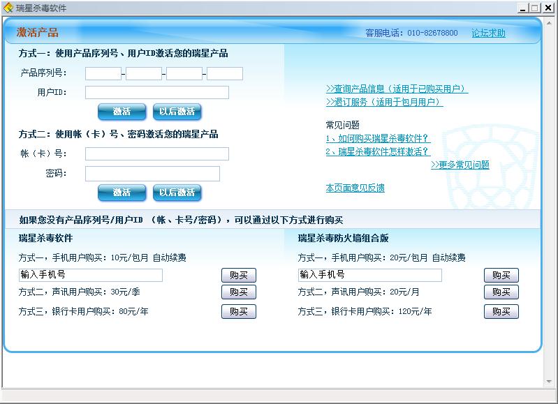This screenshot has height=404, width=558.
Task: Open FAQ 如何购买瑞星杀毒软件？
Action: coord(378,138)
